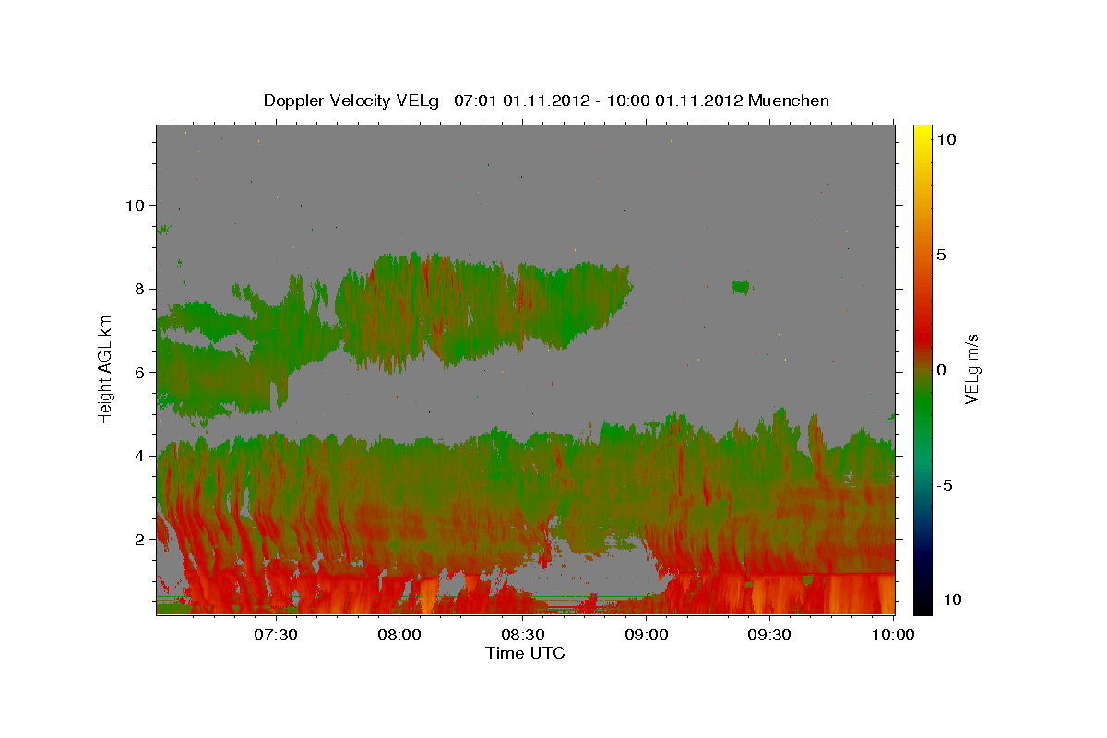Click the height tick label "8"
The height and width of the screenshot is (738, 1107).
139,289
